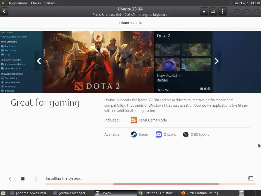
Task: Click the Great for gaming heading
Action: pyautogui.click(x=45, y=103)
